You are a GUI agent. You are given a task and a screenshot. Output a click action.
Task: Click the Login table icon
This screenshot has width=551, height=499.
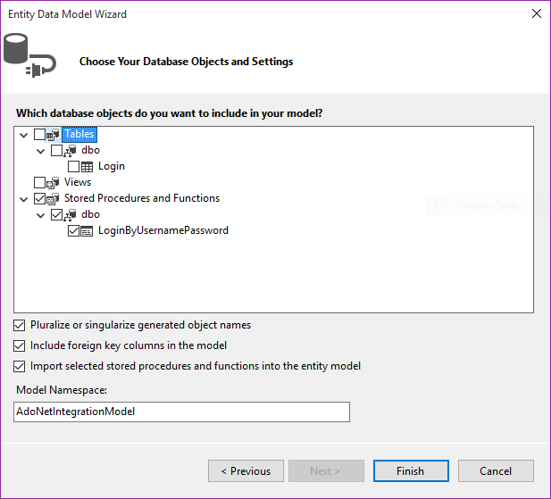click(88, 167)
